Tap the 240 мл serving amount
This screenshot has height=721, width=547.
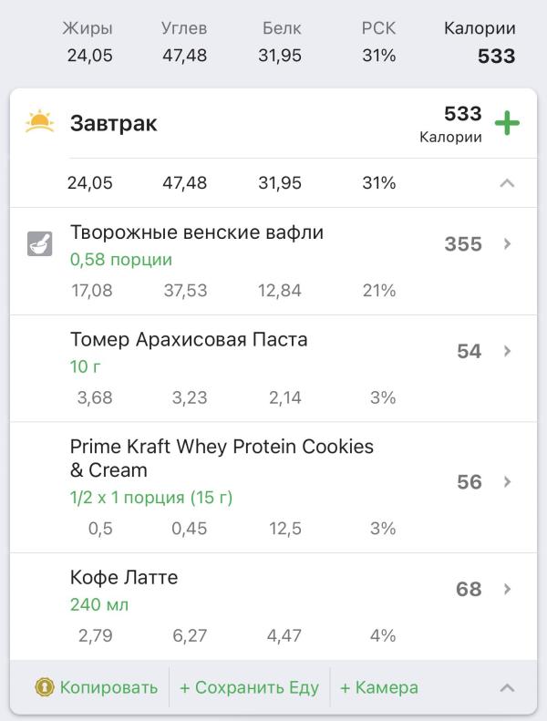coord(99,604)
